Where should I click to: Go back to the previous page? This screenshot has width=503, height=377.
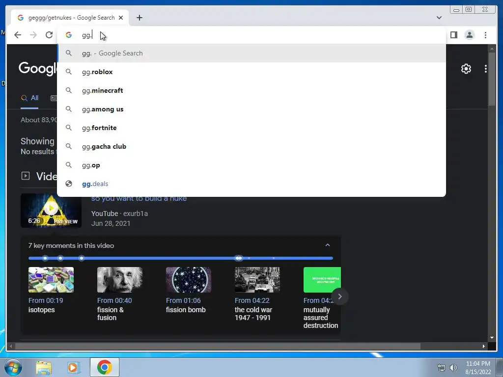pos(18,35)
